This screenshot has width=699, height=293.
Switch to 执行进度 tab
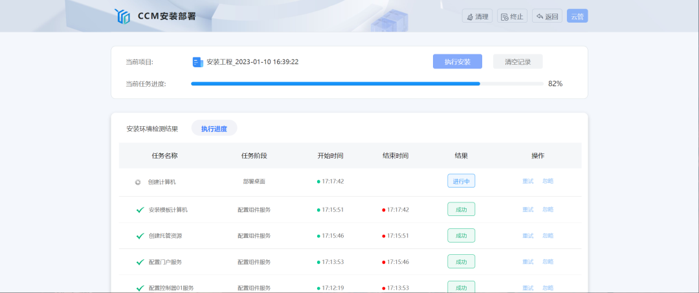coord(214,129)
